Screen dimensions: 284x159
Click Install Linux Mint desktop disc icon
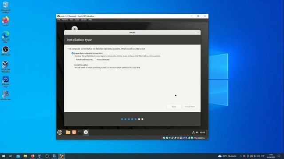pyautogui.click(x=75, y=28)
